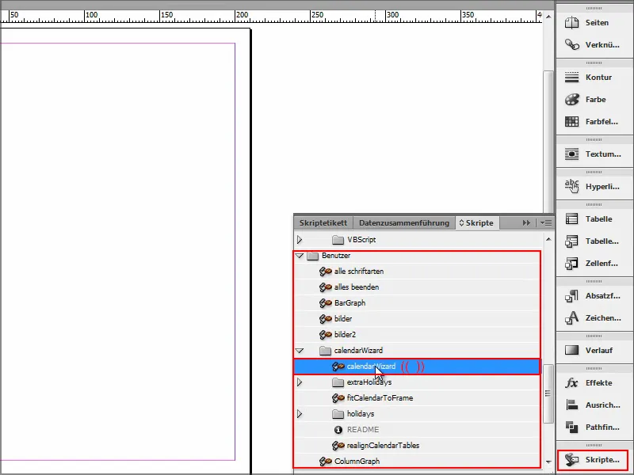Open the Pathfinder panel icon
This screenshot has width=634, height=475.
(571, 427)
